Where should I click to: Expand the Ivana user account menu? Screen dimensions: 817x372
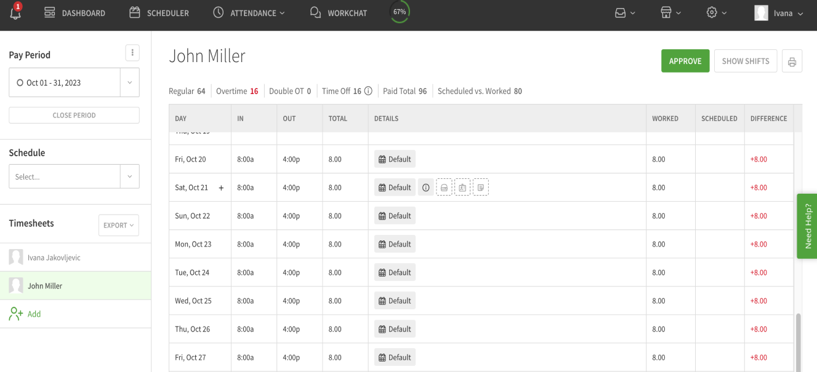tap(779, 13)
